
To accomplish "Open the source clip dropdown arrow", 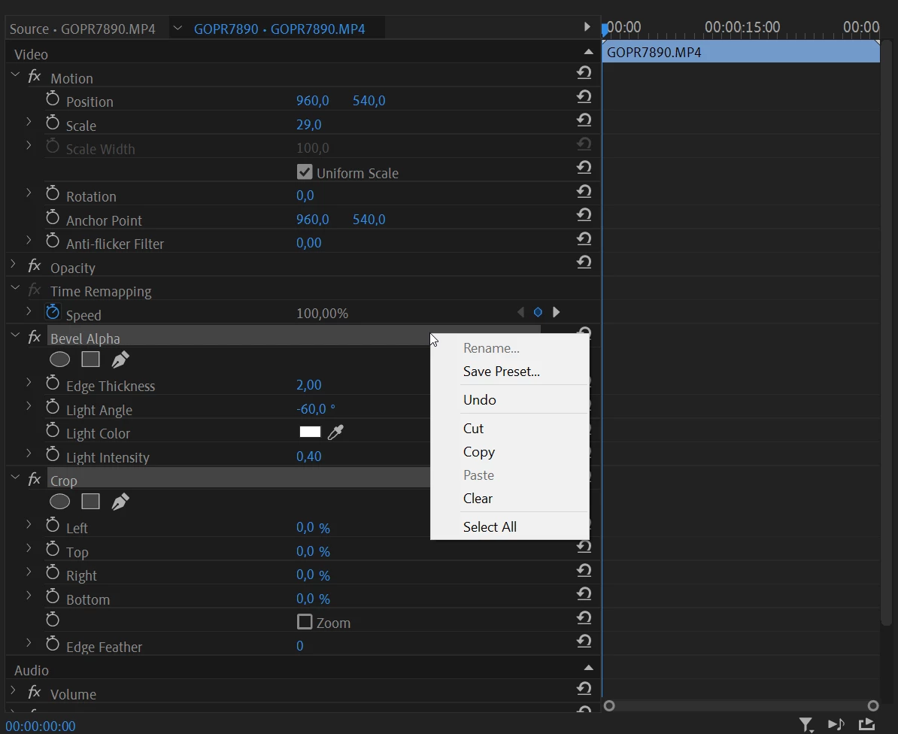I will click(x=177, y=28).
